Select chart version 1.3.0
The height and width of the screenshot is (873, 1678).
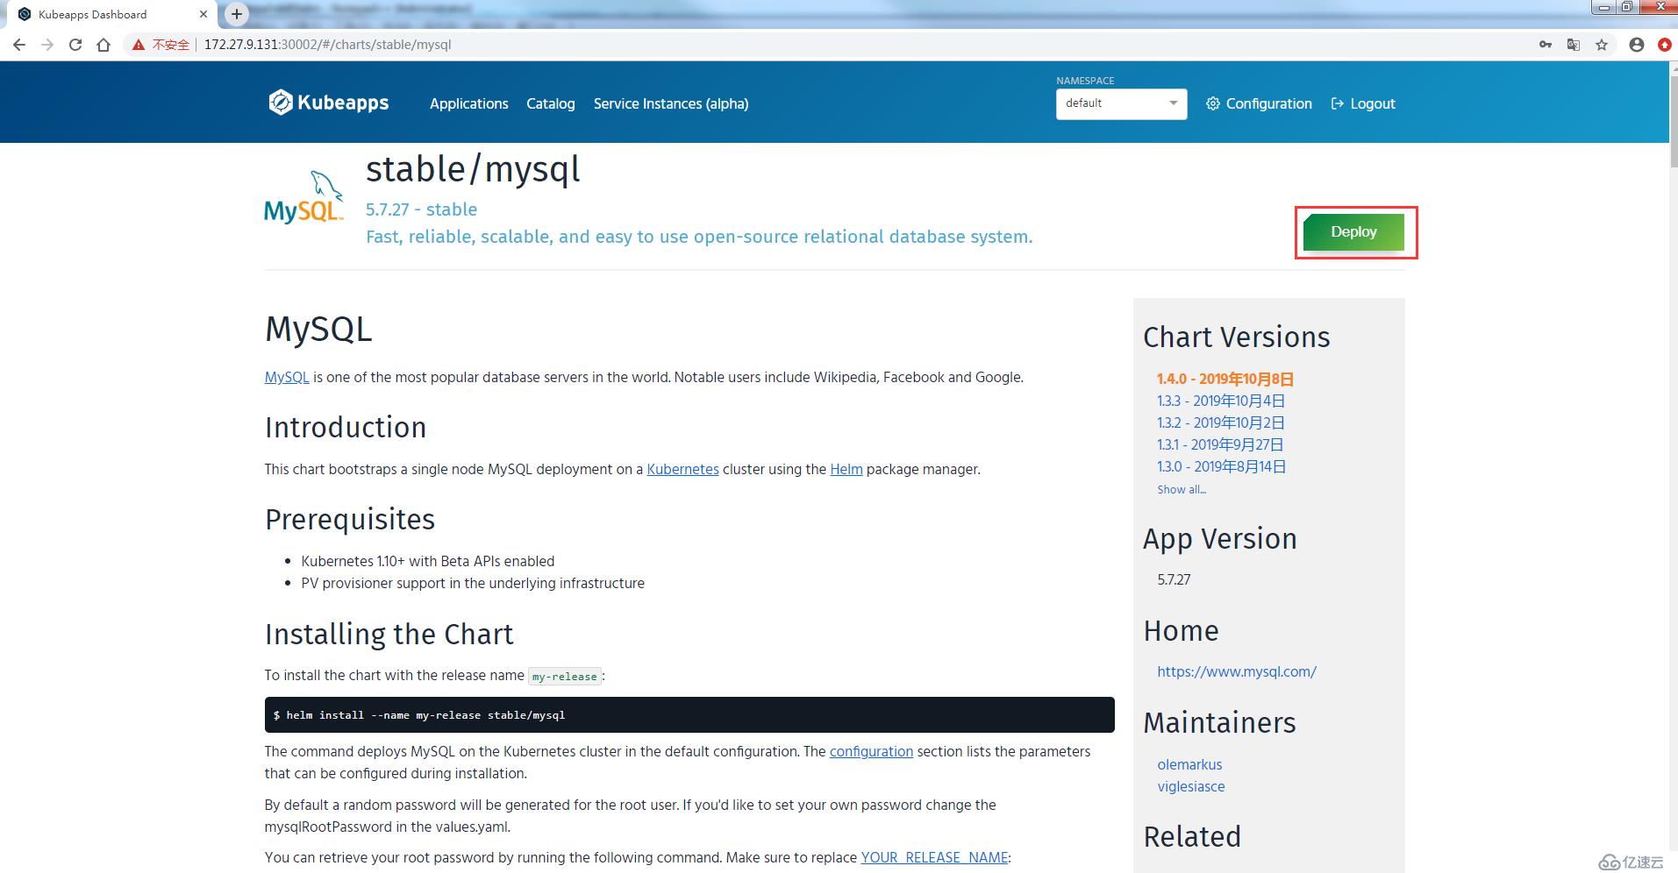[x=1221, y=466]
